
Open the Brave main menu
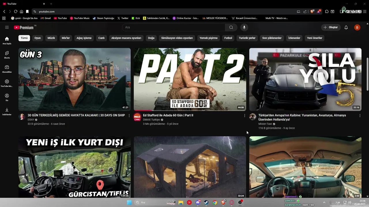(x=365, y=11)
